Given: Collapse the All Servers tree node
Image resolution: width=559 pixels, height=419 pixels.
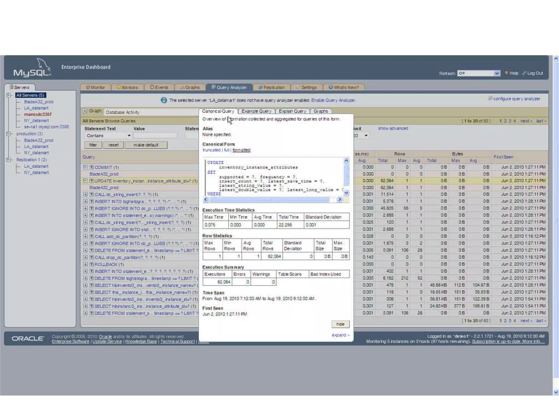Looking at the screenshot, I should click(x=9, y=95).
